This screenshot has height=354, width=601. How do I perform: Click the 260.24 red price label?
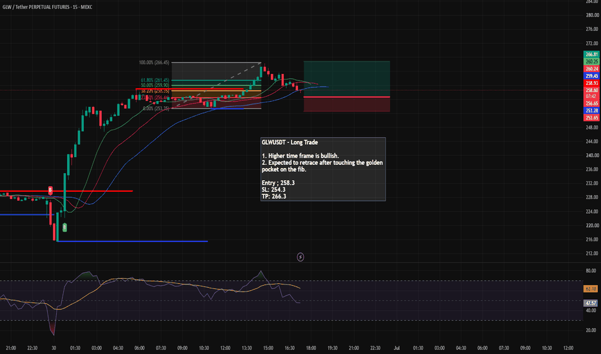click(x=591, y=69)
